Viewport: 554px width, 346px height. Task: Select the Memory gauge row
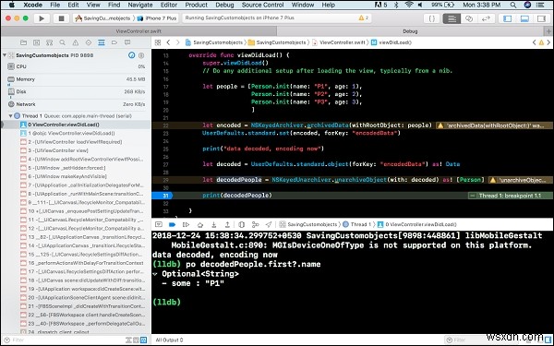[x=76, y=79]
